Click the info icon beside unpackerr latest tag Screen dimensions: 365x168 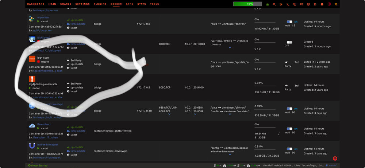tap(68, 28)
